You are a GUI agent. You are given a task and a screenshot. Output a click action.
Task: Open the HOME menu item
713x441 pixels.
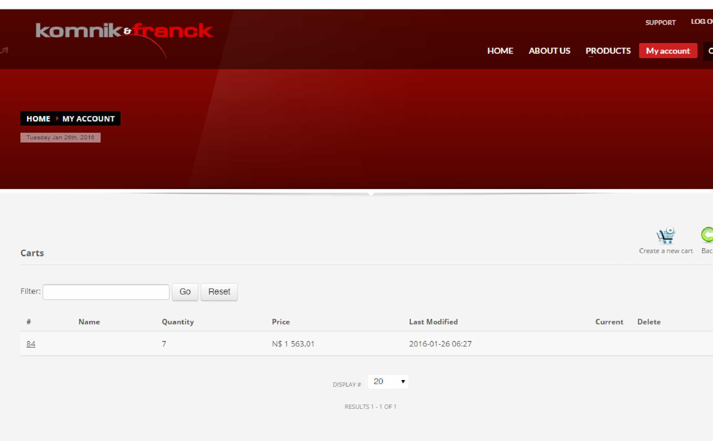500,51
